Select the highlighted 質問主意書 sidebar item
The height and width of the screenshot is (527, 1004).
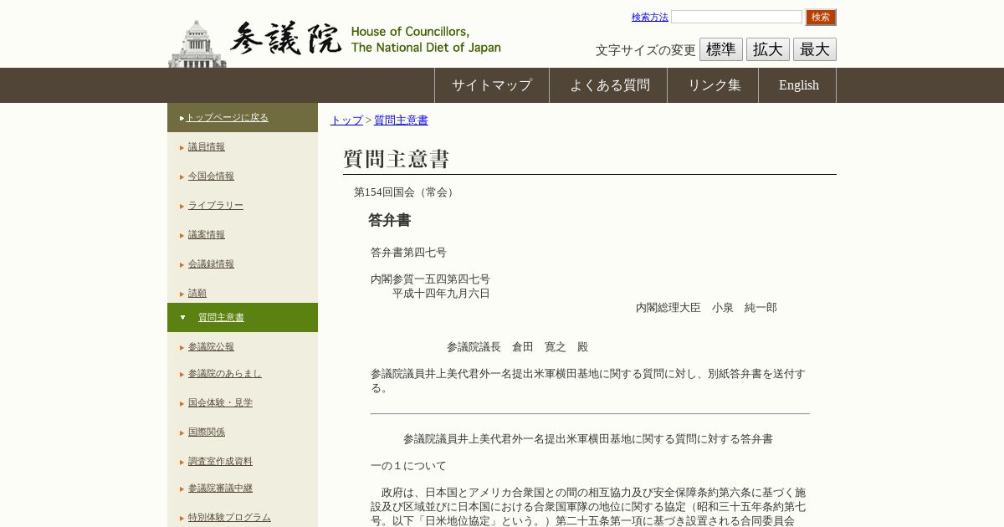[x=243, y=317]
